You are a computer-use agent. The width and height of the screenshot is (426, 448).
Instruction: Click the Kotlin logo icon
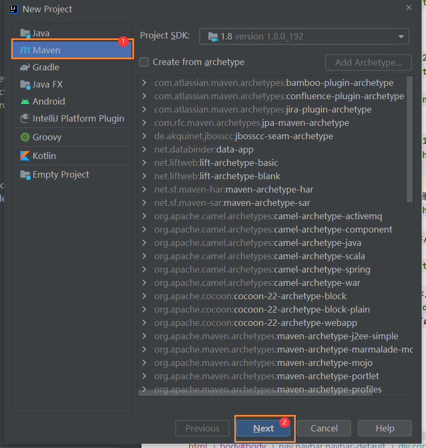tap(25, 156)
